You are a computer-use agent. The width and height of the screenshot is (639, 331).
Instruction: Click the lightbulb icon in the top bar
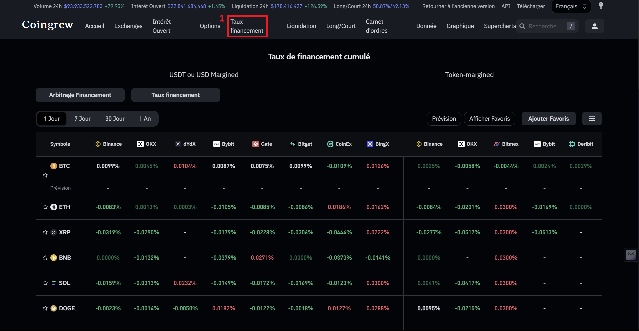click(x=601, y=6)
